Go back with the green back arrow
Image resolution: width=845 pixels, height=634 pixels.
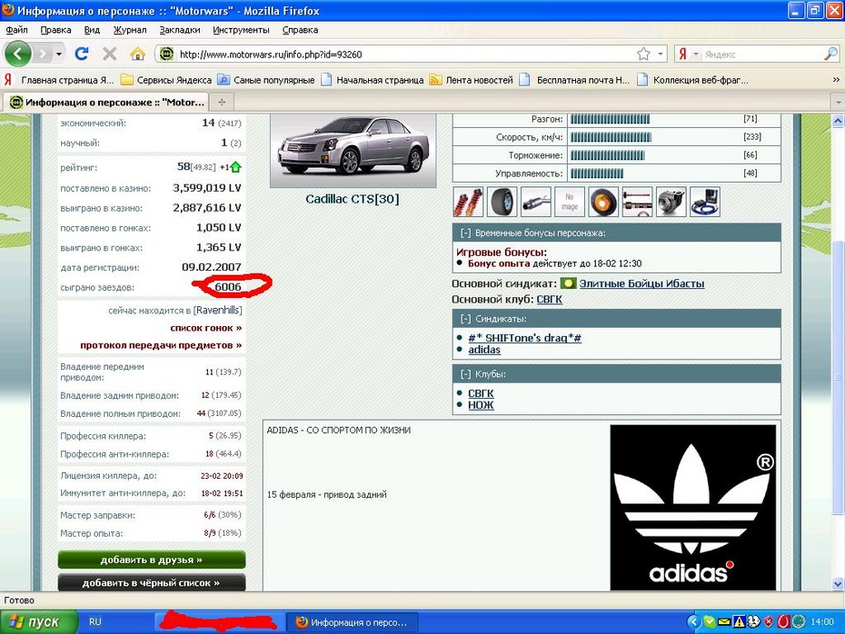click(18, 54)
